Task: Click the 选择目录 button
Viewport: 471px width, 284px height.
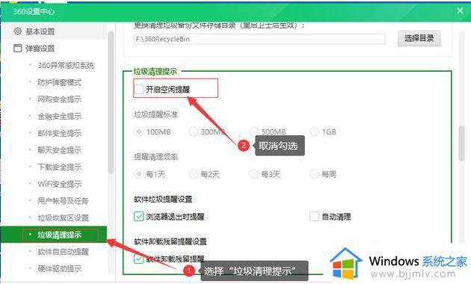Action: point(419,38)
